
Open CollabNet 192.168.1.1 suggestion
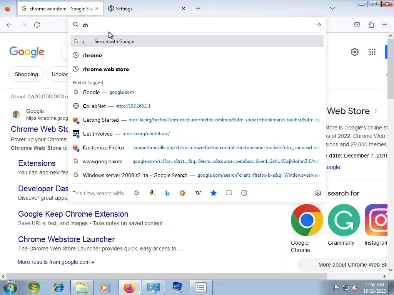pyautogui.click(x=197, y=106)
